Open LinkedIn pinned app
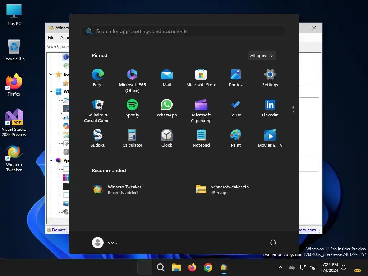368x276 pixels. (270, 108)
